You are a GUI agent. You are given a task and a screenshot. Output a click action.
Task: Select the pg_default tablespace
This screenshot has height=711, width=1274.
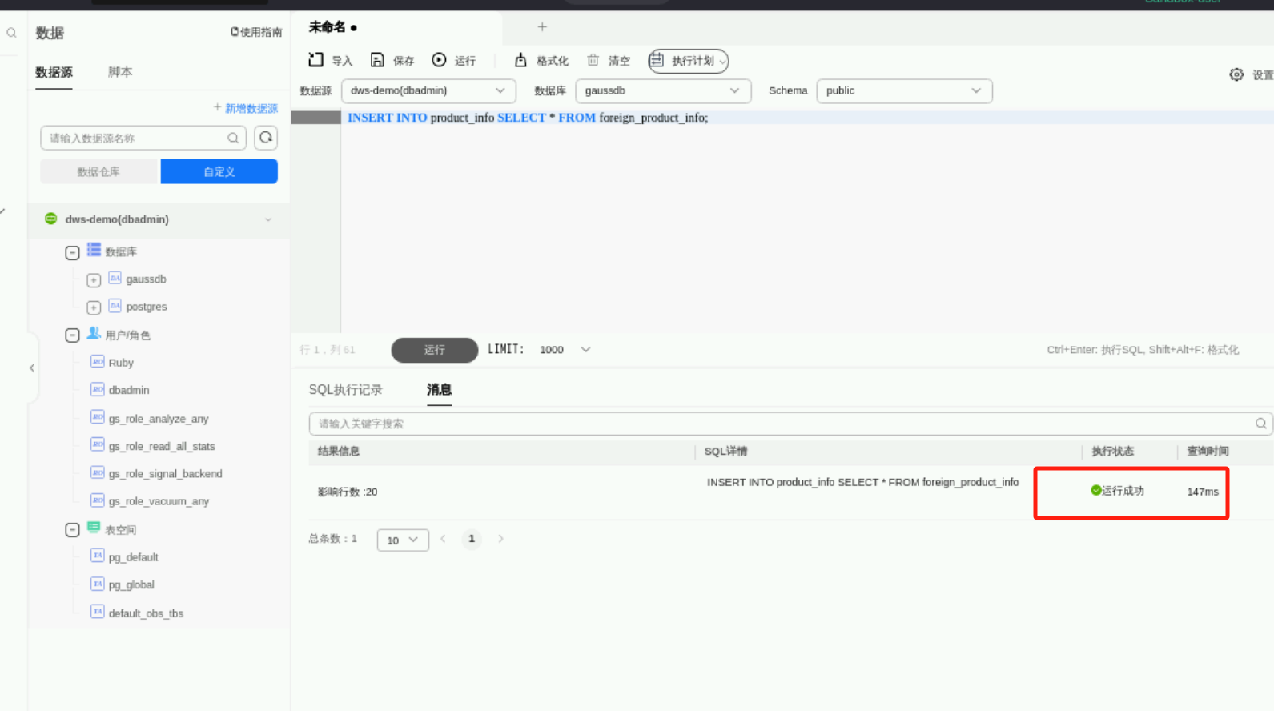coord(133,557)
